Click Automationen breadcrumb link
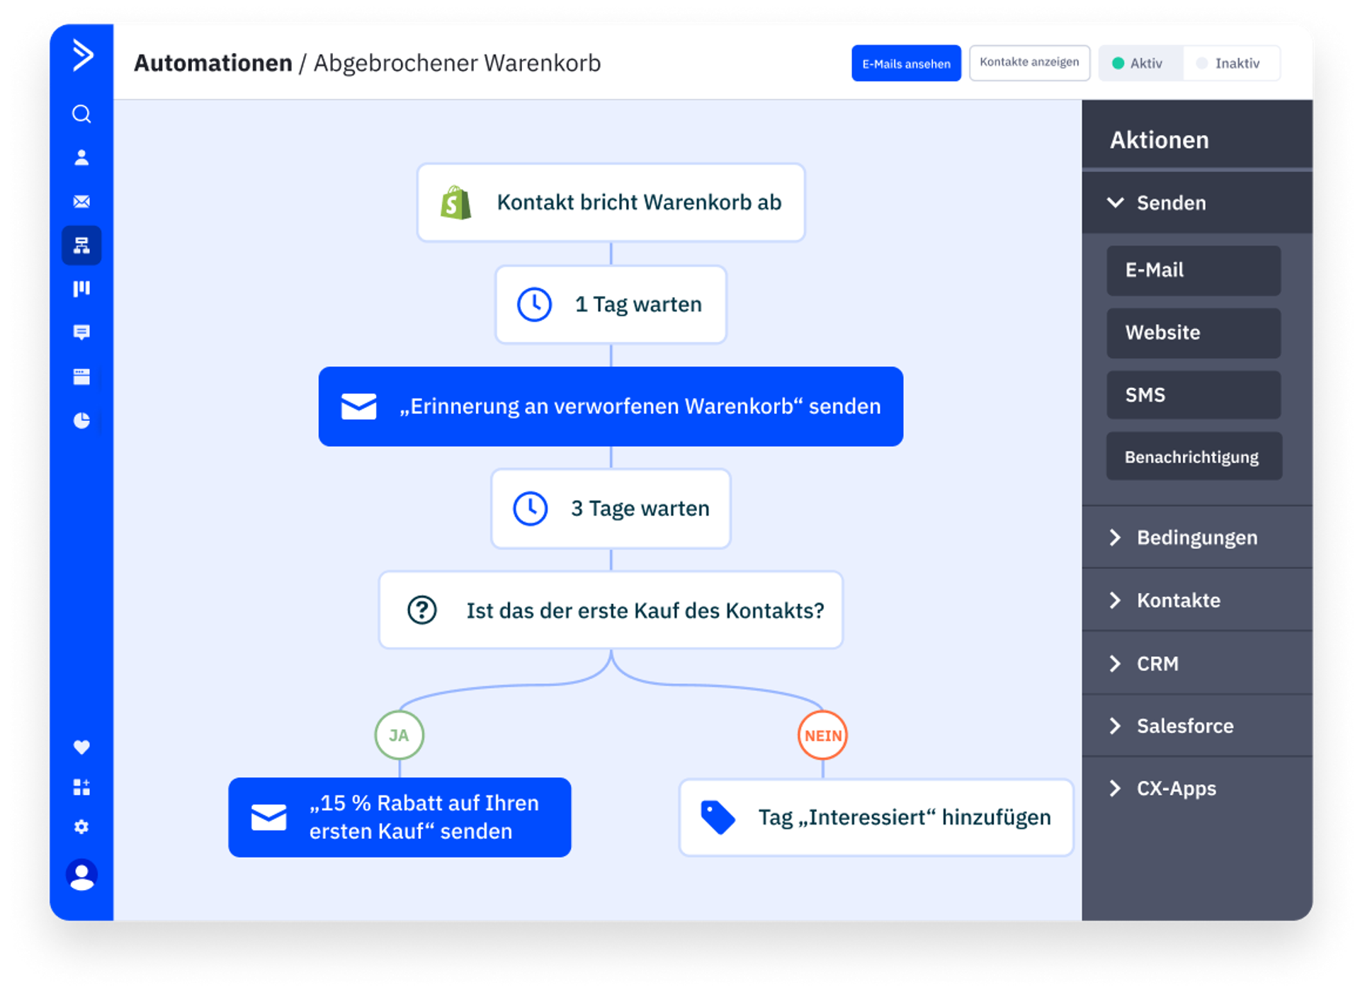1360x992 pixels. (x=212, y=63)
